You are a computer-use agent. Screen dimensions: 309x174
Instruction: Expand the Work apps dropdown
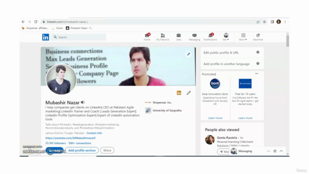coord(243,37)
